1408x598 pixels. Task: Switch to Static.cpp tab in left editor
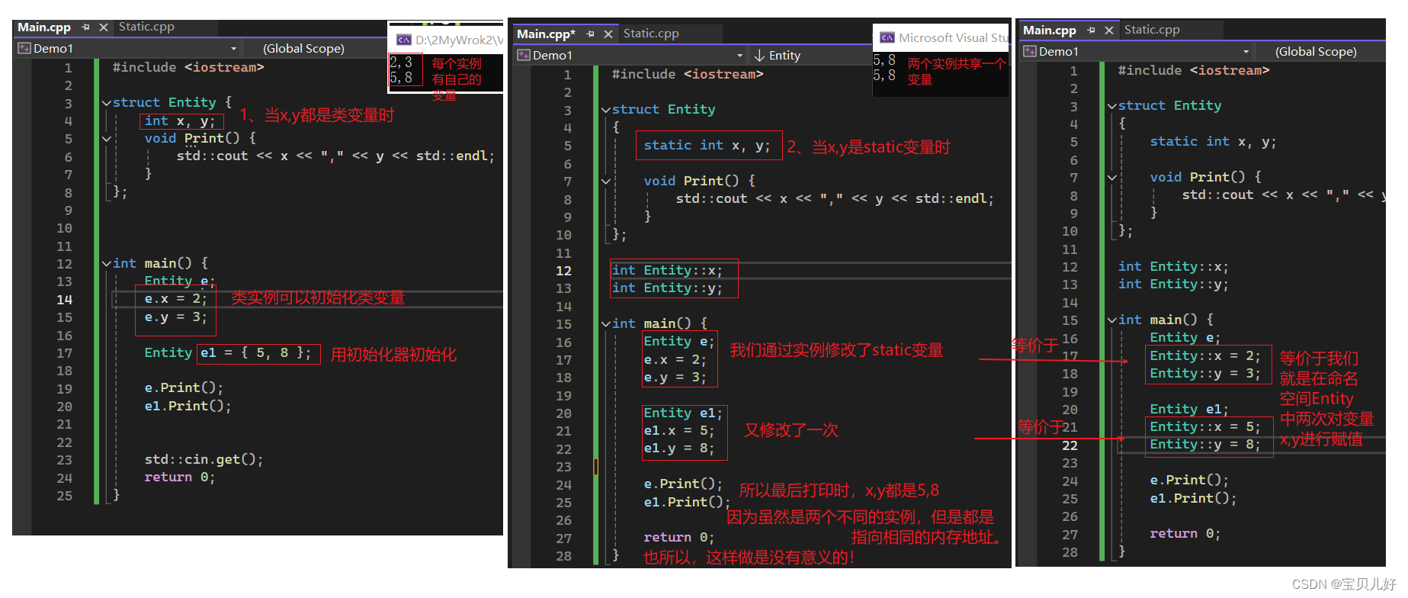pos(146,27)
